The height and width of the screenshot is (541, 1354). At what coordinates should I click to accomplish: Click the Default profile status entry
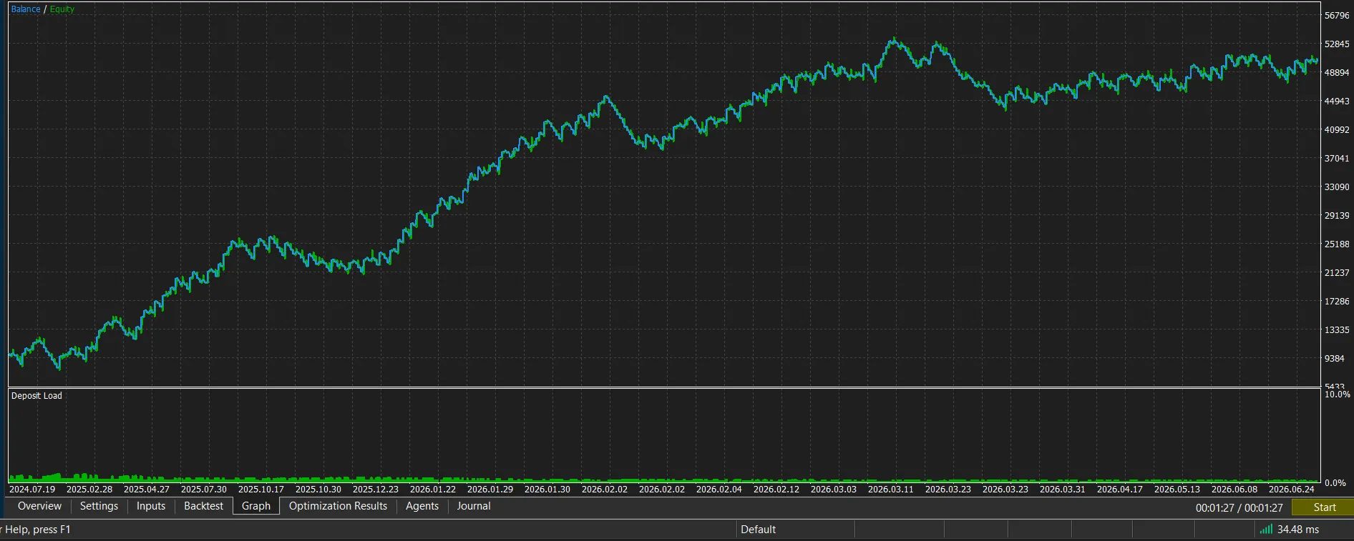click(758, 530)
